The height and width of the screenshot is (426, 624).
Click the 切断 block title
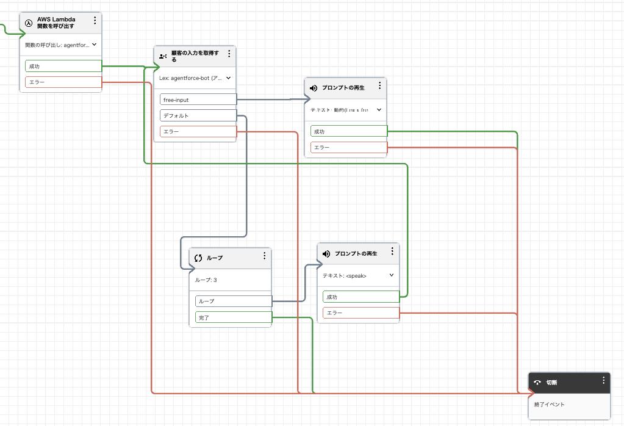pyautogui.click(x=551, y=382)
